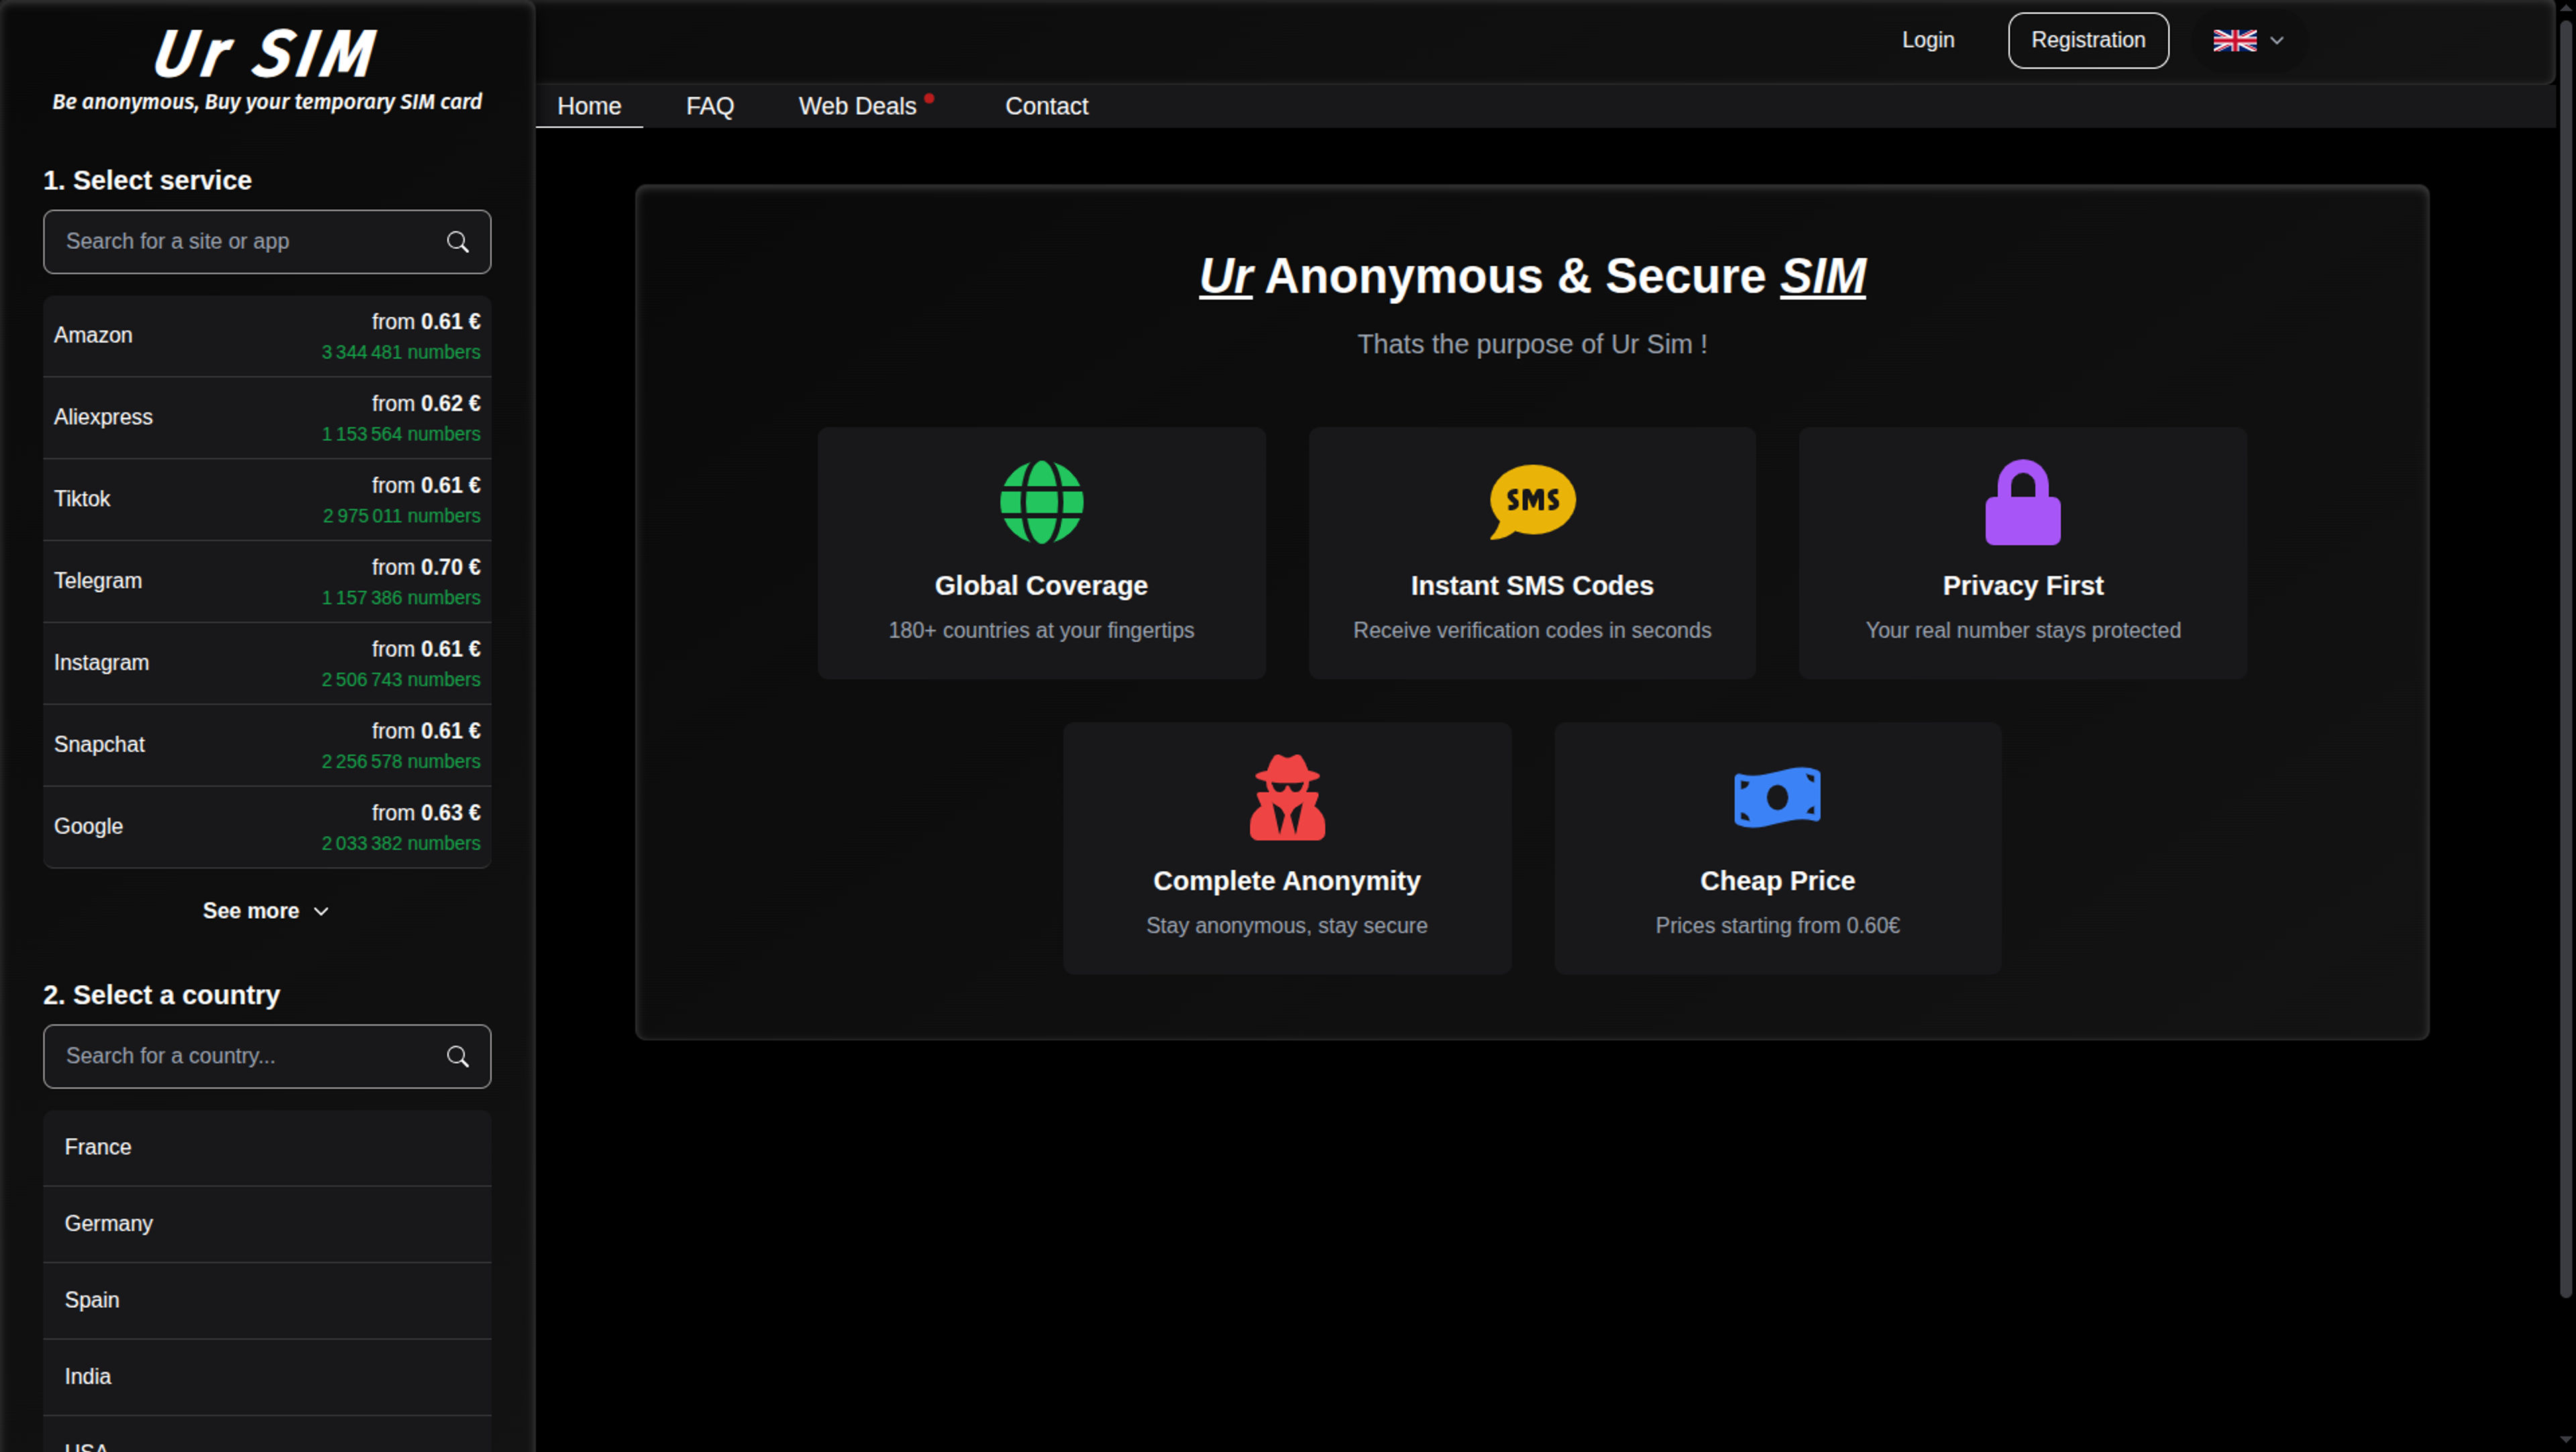Click the Login link
The height and width of the screenshot is (1452, 2576).
(x=1927, y=41)
